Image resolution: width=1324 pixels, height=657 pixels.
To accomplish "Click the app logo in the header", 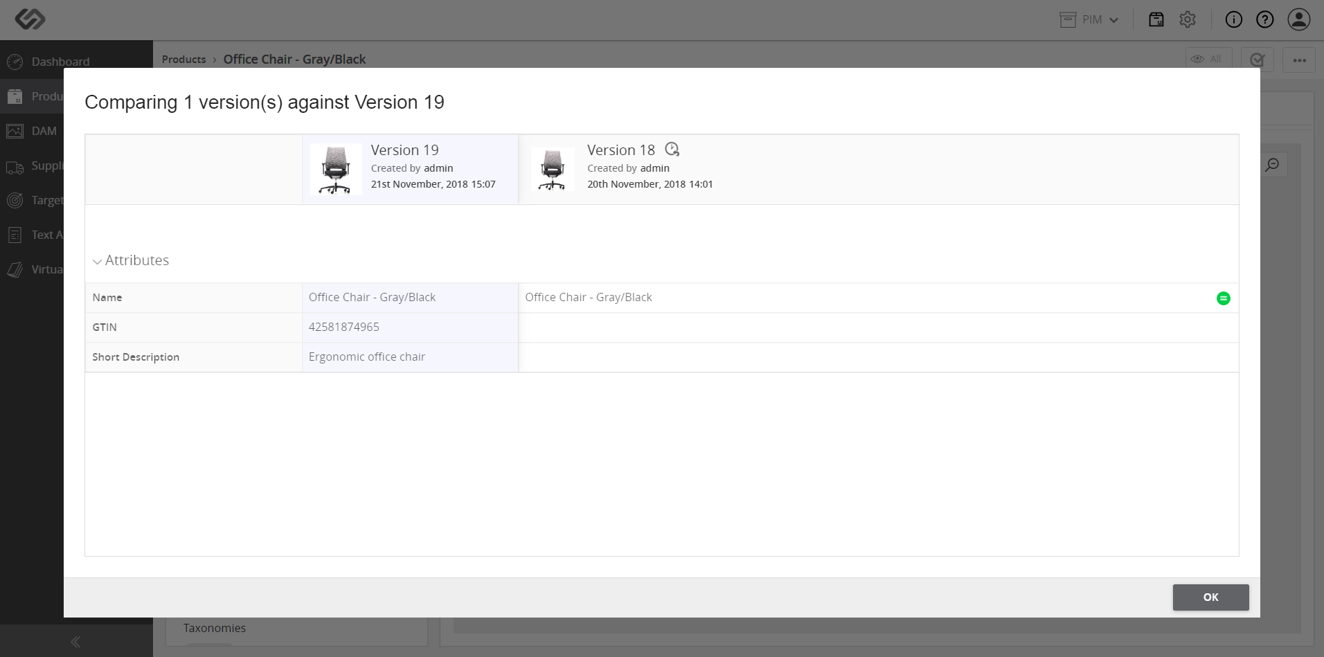I will tap(30, 19).
